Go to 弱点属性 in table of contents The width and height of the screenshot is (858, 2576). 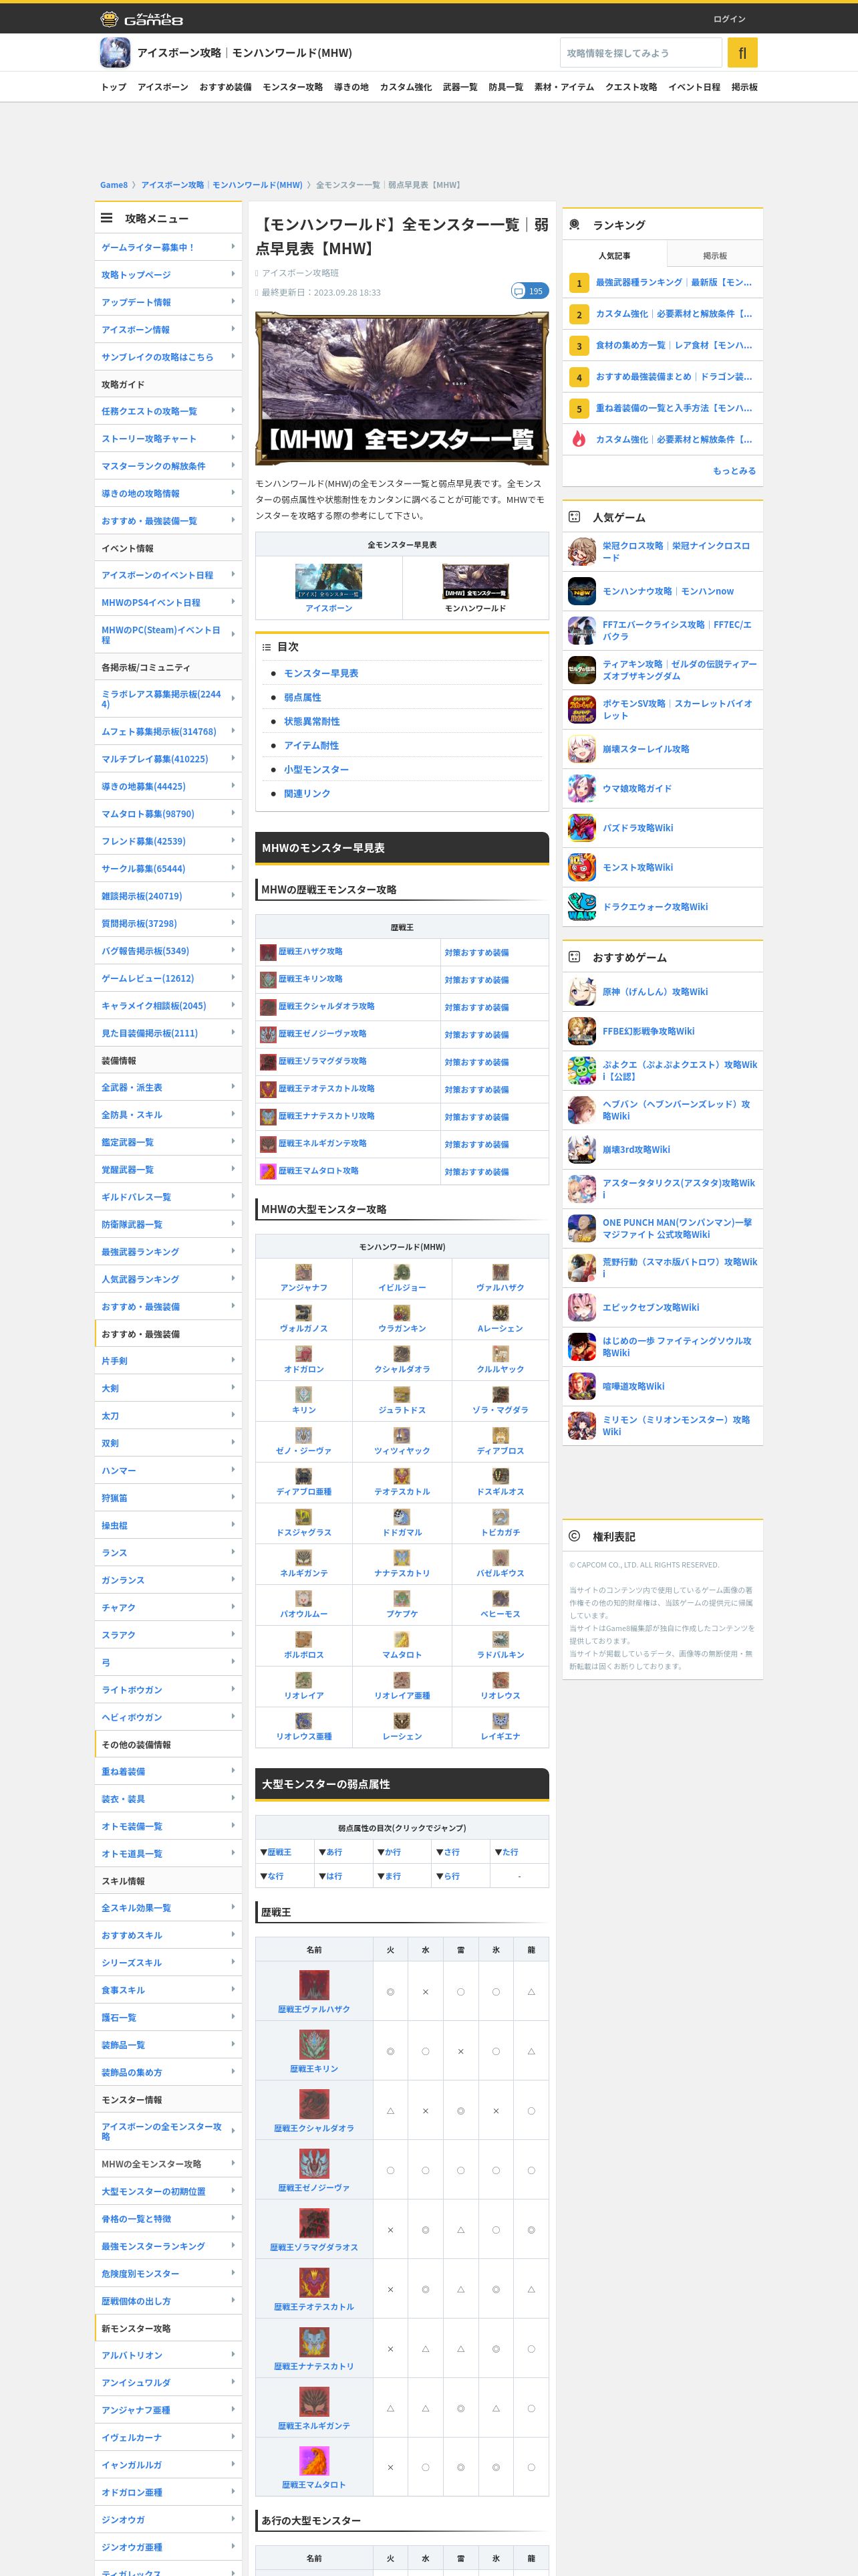pyautogui.click(x=303, y=697)
